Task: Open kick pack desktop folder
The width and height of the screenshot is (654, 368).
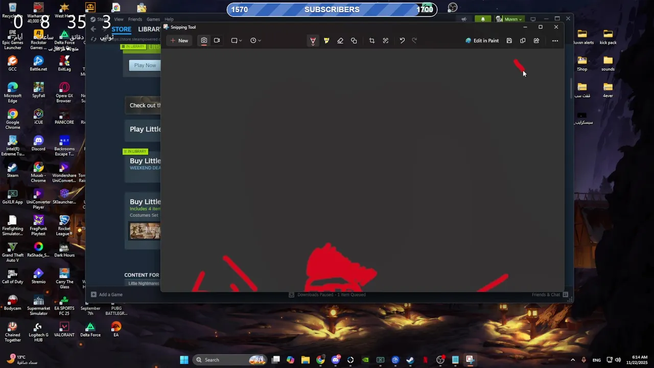Action: tap(608, 37)
